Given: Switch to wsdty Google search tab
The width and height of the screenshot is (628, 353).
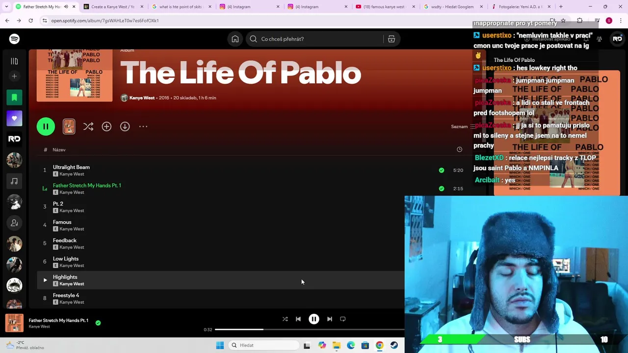Looking at the screenshot, I should click(x=452, y=7).
